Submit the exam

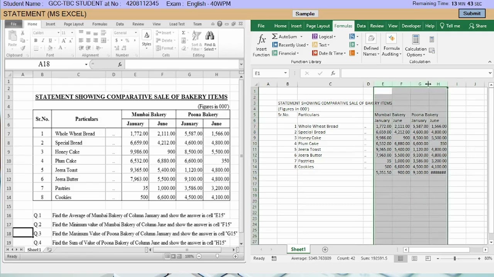tap(472, 13)
